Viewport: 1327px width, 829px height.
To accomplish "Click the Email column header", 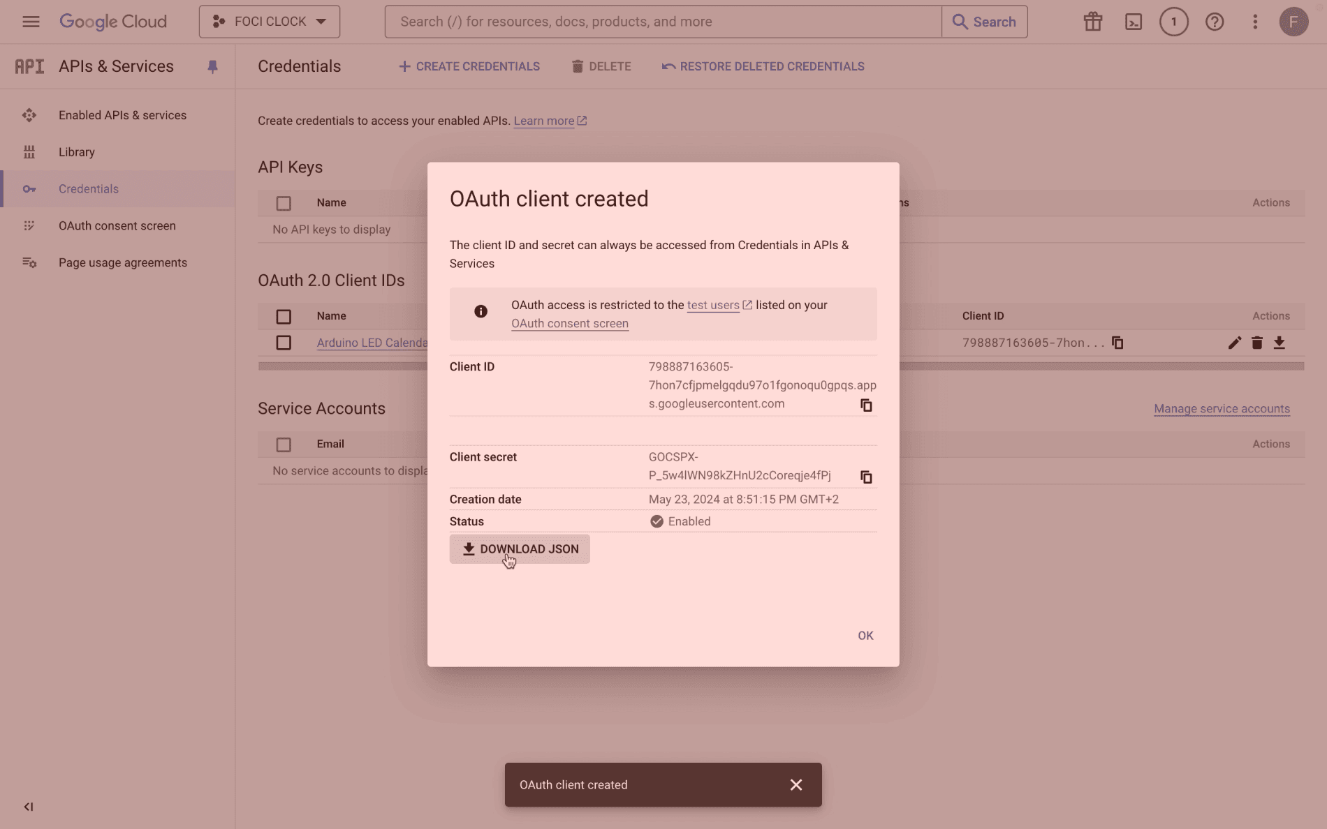I will click(330, 444).
